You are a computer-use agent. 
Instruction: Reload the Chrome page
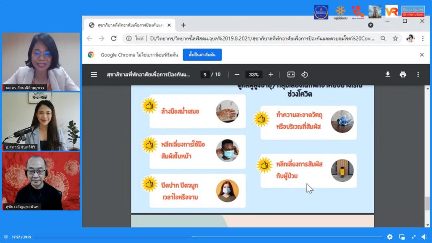pyautogui.click(x=114, y=38)
